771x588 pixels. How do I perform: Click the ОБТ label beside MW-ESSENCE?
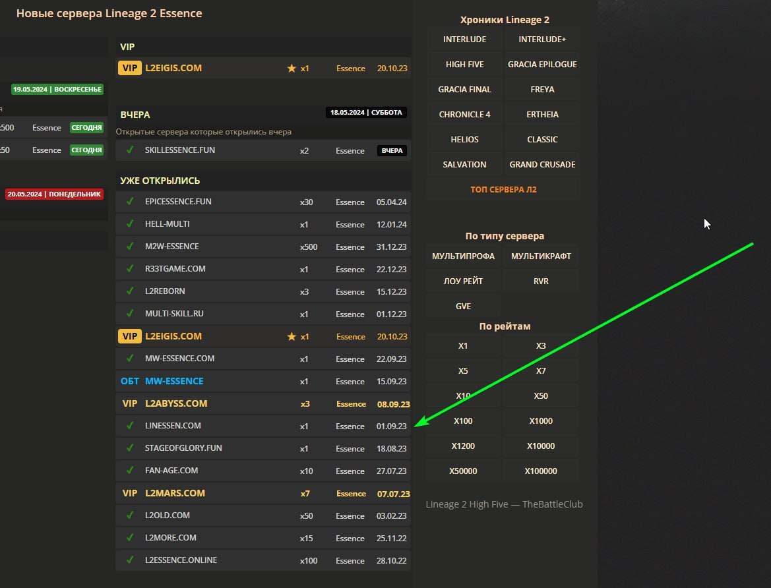coord(130,381)
